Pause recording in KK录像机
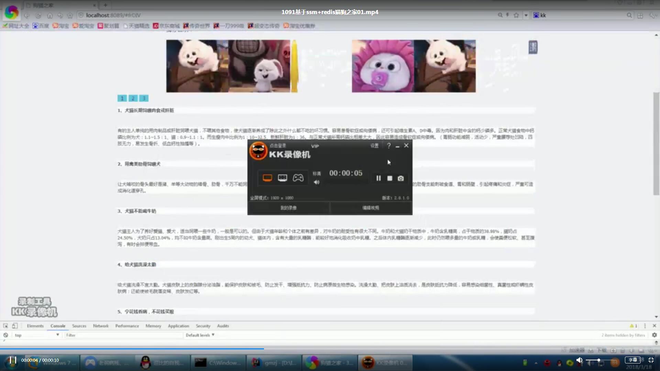Screen dimensions: 660x371 (x=378, y=178)
